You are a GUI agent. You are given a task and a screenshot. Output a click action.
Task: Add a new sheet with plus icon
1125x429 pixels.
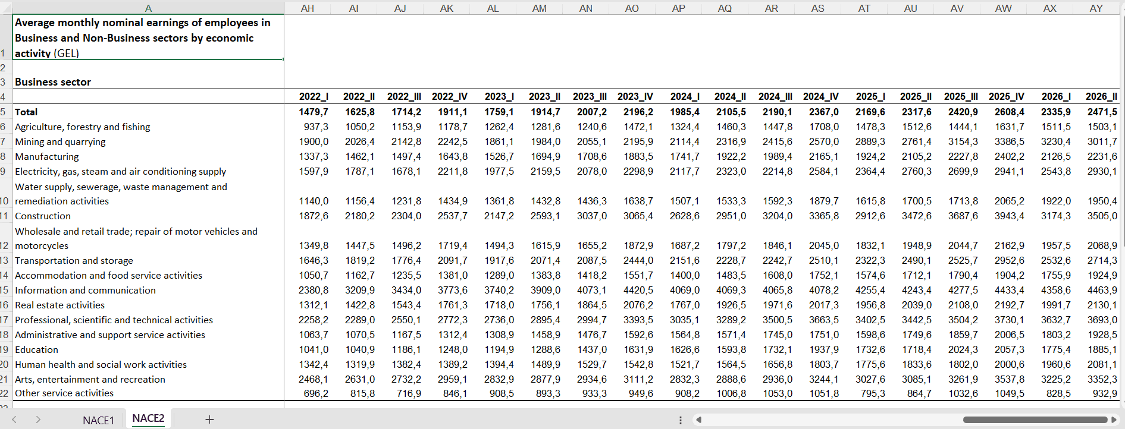point(209,419)
